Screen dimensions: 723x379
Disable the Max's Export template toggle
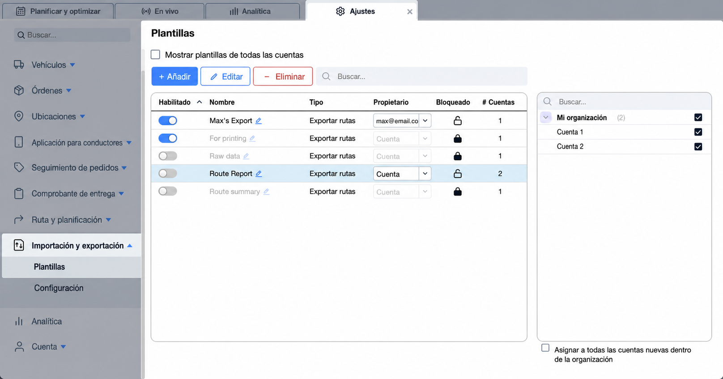[x=168, y=120]
